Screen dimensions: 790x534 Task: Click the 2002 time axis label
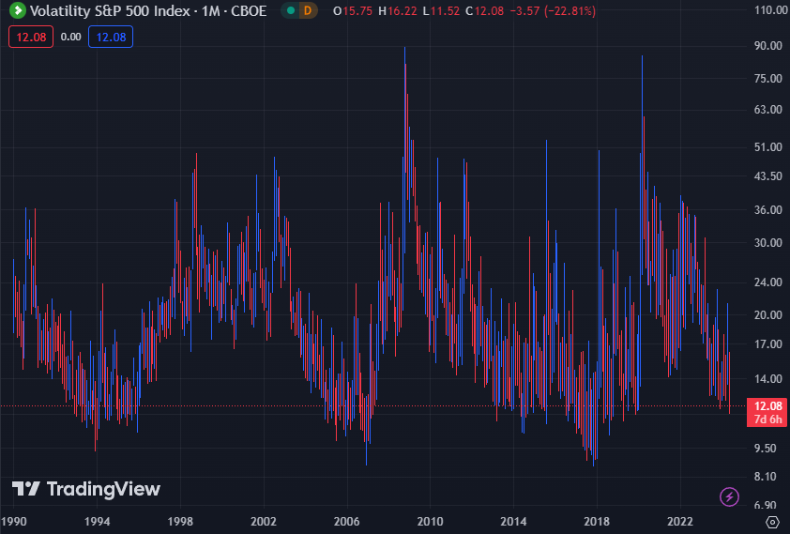click(264, 522)
